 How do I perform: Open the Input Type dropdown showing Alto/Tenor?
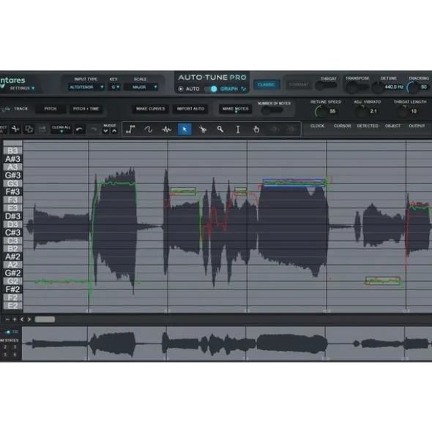click(x=86, y=87)
